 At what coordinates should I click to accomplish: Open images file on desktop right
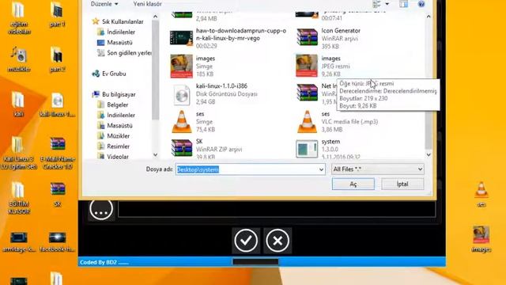[x=481, y=239]
